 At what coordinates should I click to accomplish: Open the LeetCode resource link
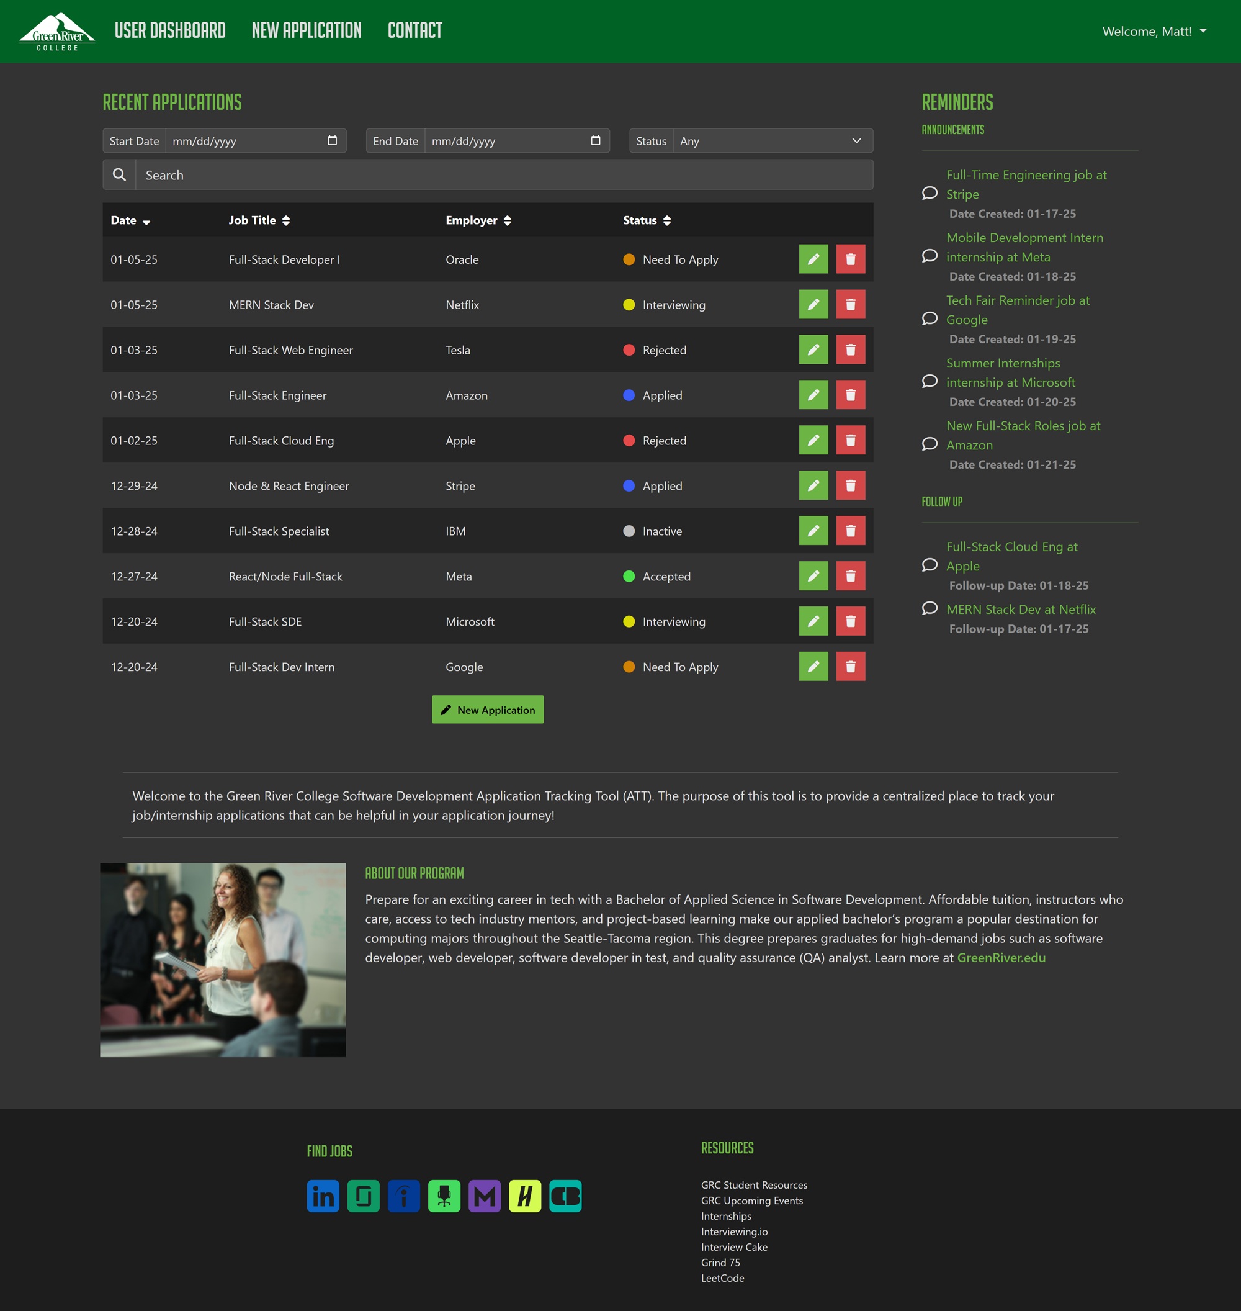point(722,1279)
